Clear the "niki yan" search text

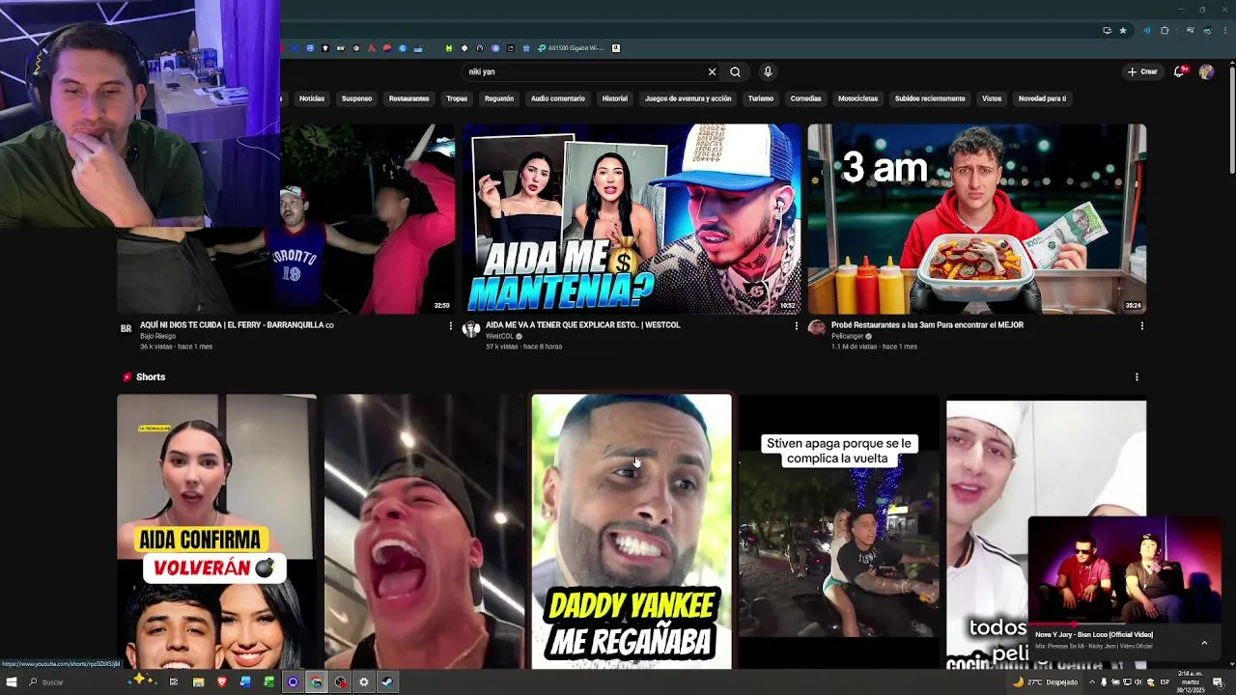point(712,71)
